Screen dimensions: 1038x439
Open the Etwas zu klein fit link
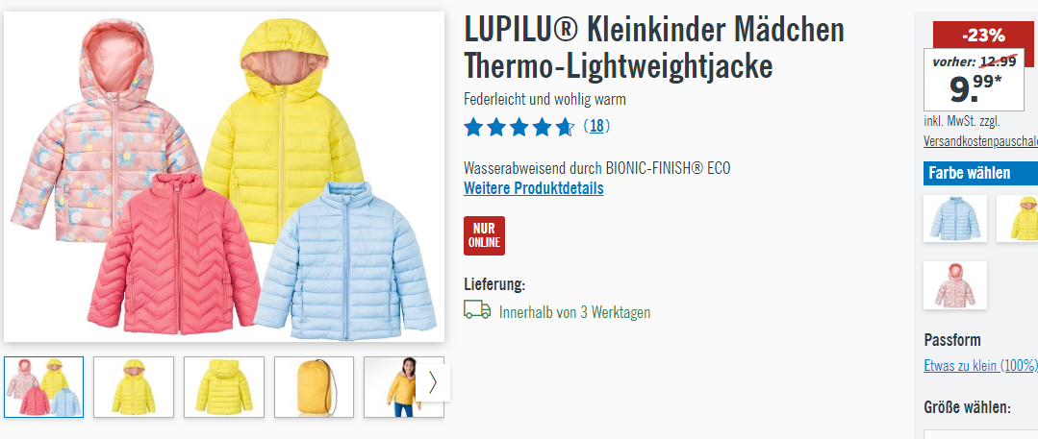pos(980,366)
